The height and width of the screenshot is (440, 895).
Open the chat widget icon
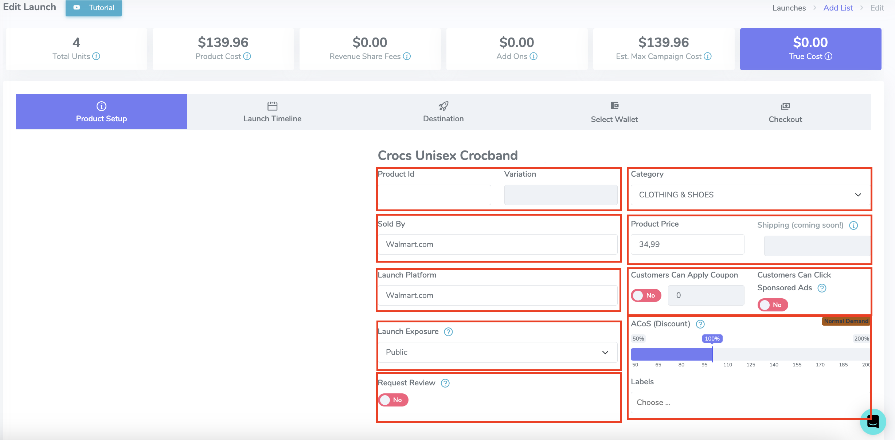(873, 422)
